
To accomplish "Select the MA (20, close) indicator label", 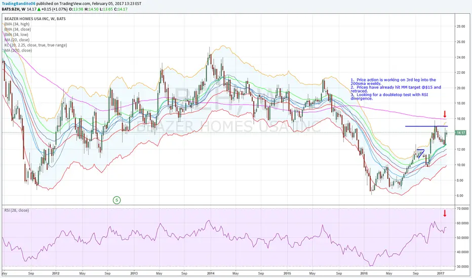I will [x=17, y=39].
